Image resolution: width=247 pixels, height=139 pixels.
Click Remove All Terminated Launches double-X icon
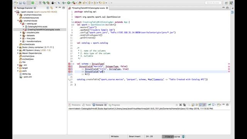pyautogui.click(x=184, y=105)
